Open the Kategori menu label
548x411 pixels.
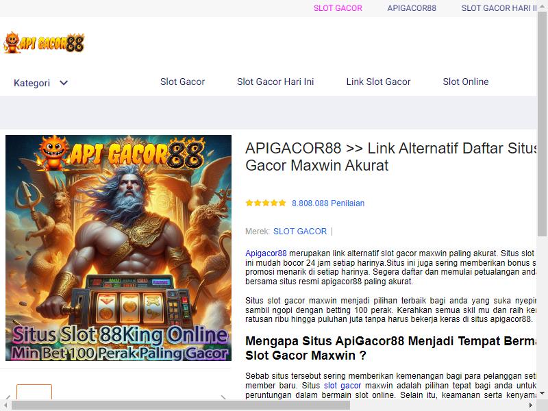[32, 83]
